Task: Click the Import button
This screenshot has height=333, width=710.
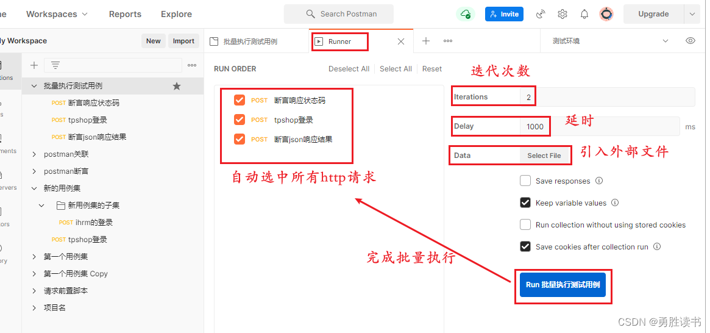Action: click(x=183, y=41)
